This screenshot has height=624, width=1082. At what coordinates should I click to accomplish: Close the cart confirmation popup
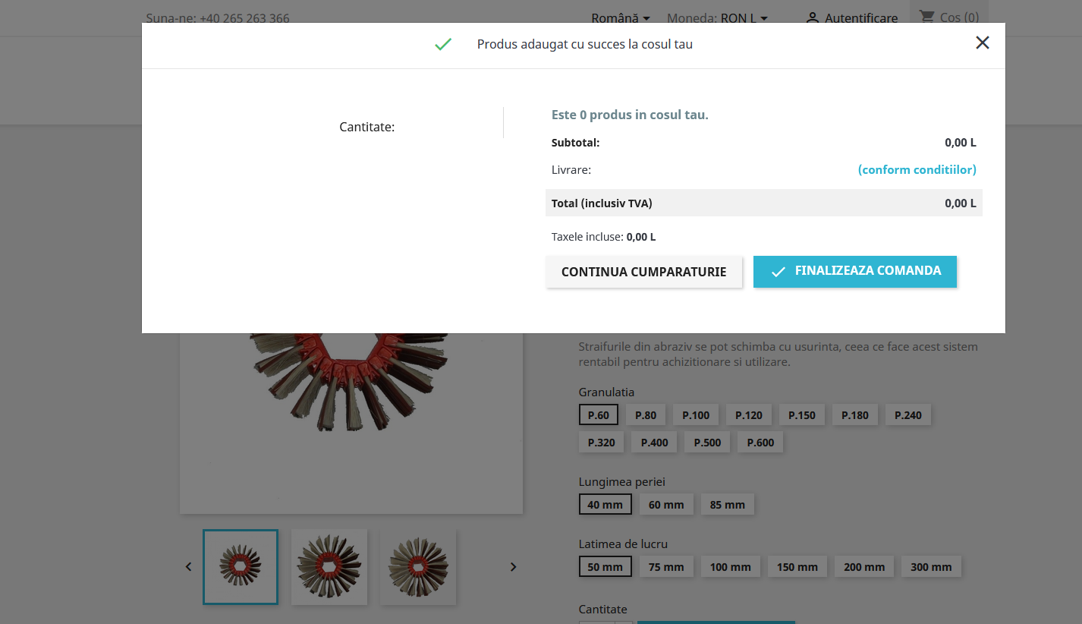tap(982, 43)
